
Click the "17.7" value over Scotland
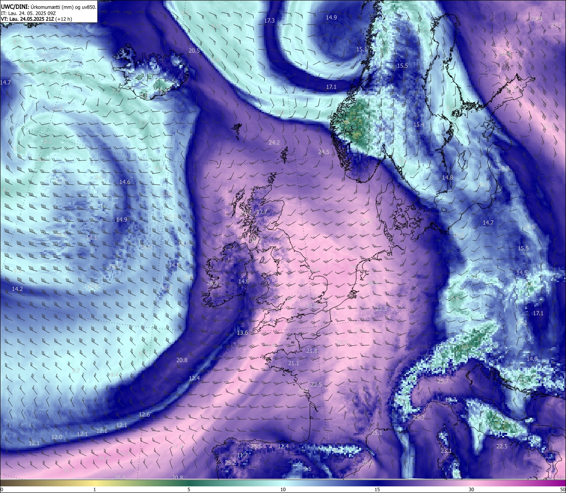click(262, 213)
